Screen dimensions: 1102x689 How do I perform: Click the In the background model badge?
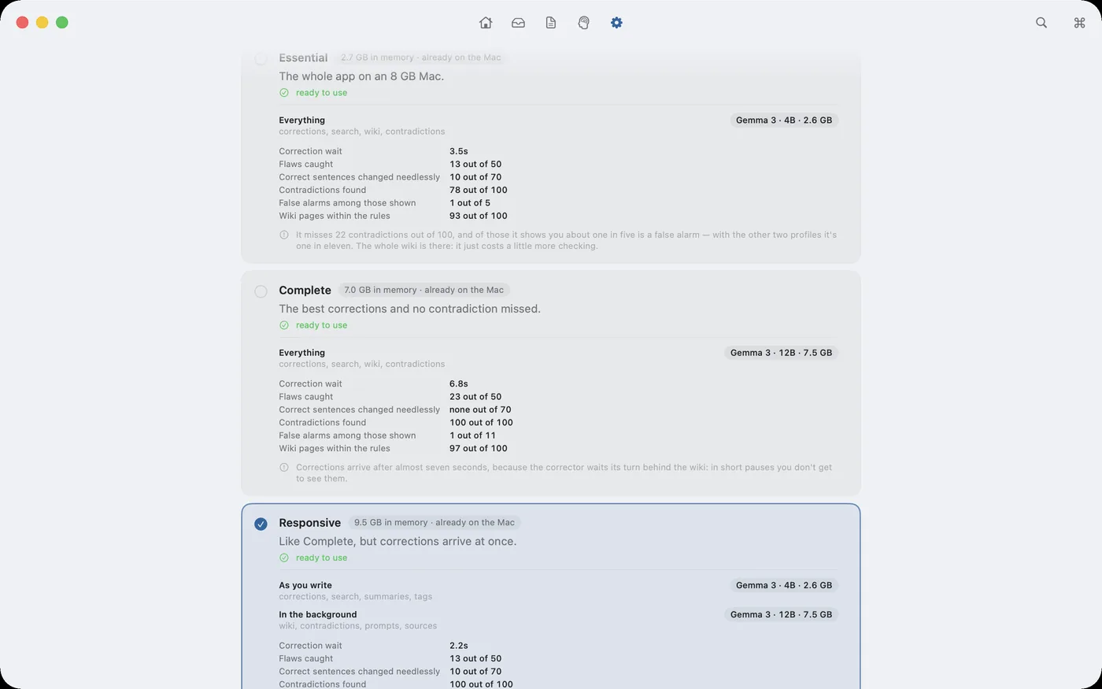(x=781, y=614)
